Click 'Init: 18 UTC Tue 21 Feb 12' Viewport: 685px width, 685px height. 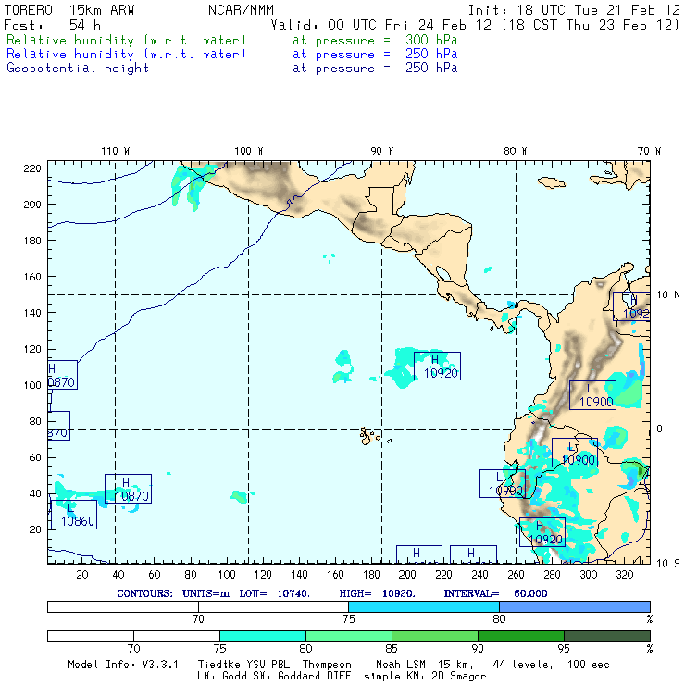point(574,10)
